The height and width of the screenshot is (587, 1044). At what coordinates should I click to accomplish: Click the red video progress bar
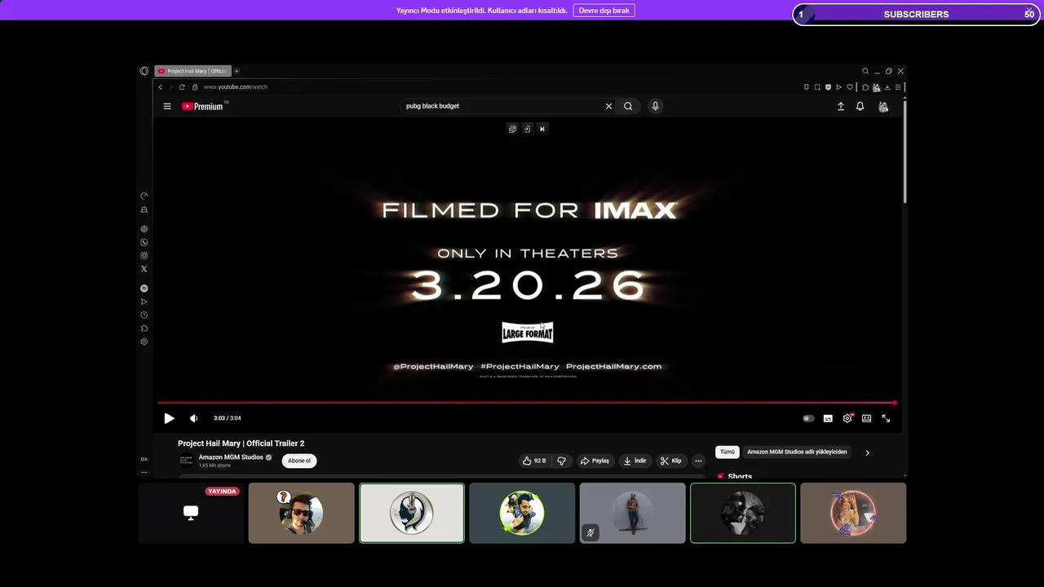pyautogui.click(x=527, y=403)
